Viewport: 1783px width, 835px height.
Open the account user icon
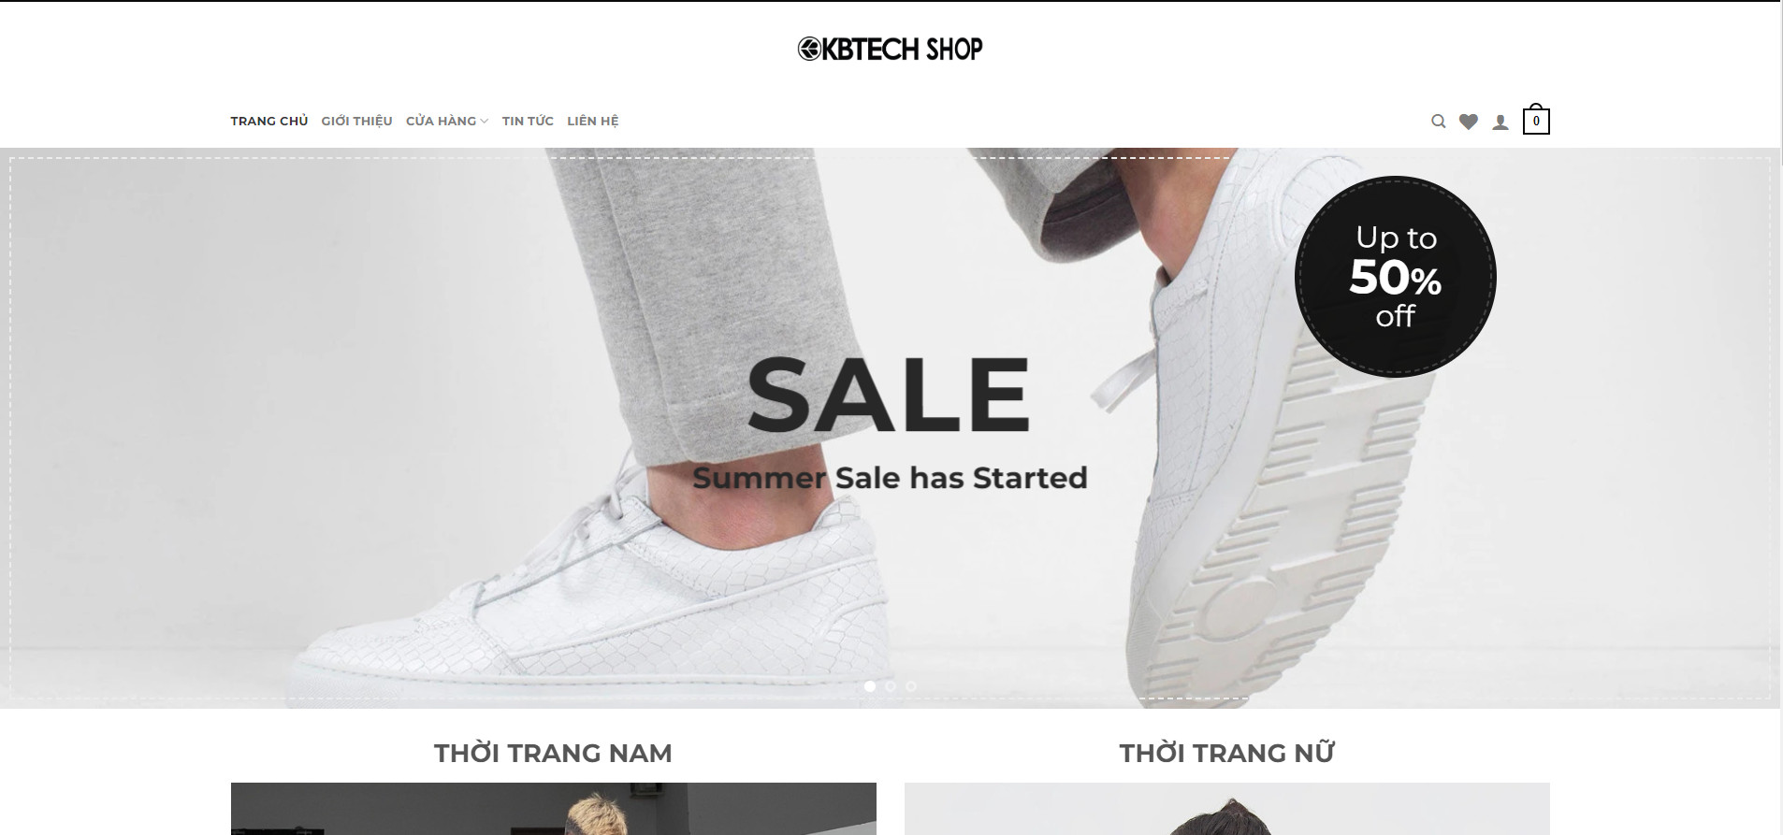(1500, 122)
